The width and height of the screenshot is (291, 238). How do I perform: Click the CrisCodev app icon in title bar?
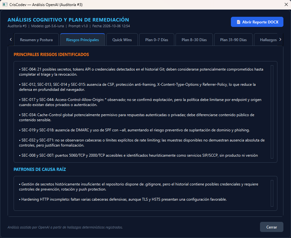(x=5, y=4)
